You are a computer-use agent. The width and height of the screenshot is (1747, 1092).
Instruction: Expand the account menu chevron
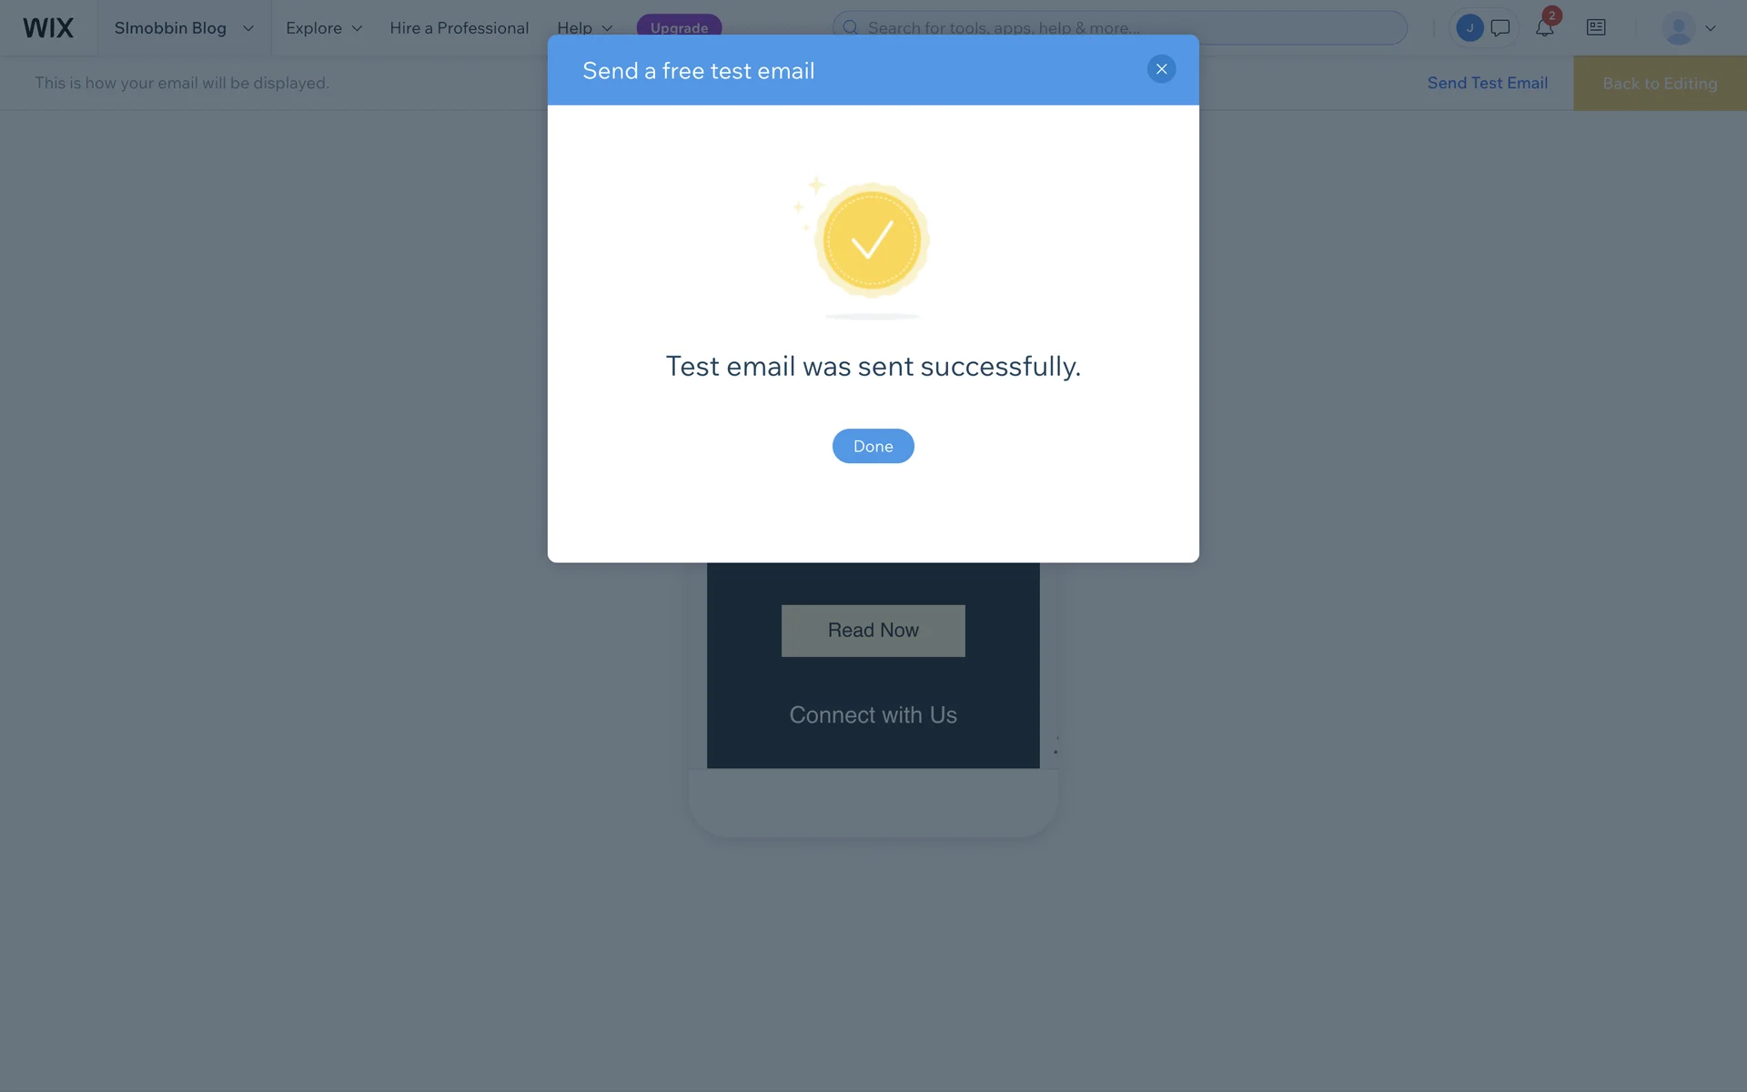(x=1711, y=28)
